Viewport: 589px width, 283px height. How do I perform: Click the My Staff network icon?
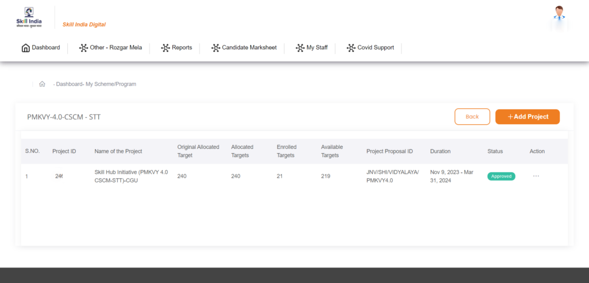[x=300, y=48]
